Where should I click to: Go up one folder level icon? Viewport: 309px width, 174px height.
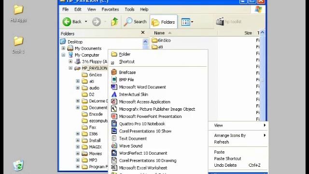[x=114, y=22]
